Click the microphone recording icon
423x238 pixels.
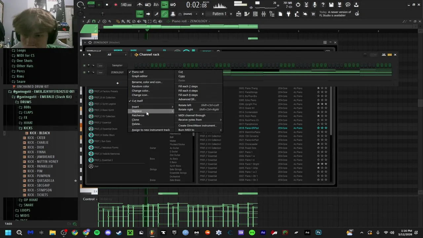[315, 5]
